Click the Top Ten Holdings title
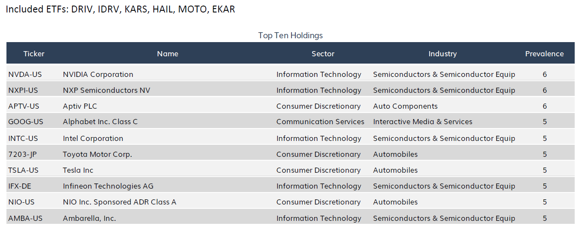The image size is (579, 229). 291,35
